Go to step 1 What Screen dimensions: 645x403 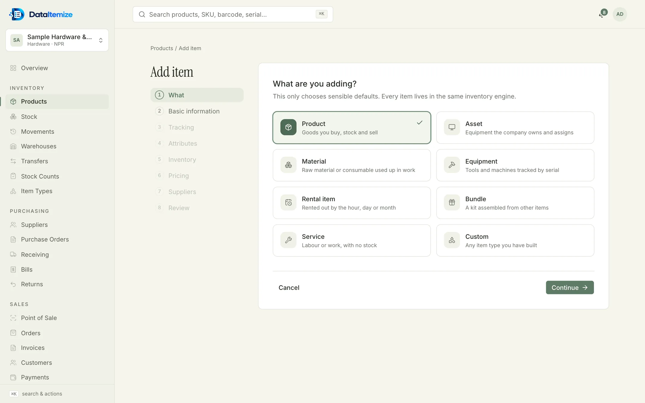[197, 95]
